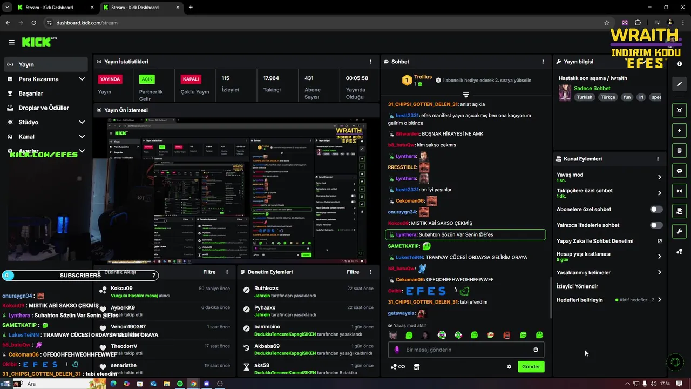
Task: Open Hesap yaşı kısıtlaması chevron
Action: 659,257
